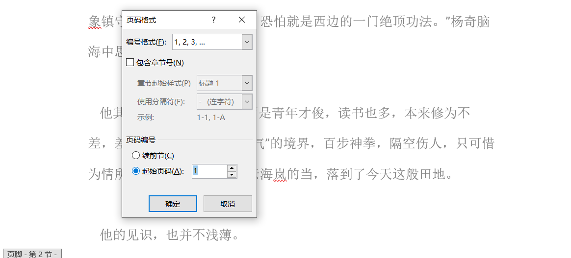Image resolution: width=571 pixels, height=258 pixels.
Task: Increase 起始页码 with the up arrow
Action: pos(232,168)
